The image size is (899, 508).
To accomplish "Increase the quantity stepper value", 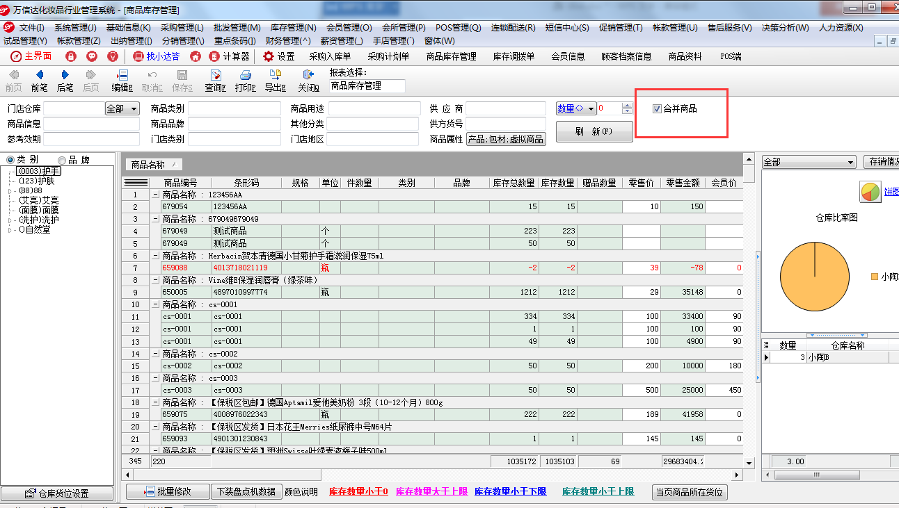I will pos(627,106).
